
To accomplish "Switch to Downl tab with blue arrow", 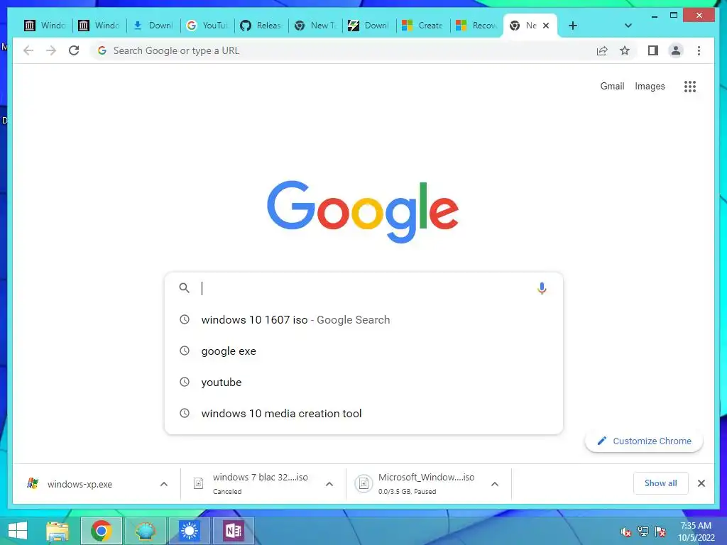I will click(153, 26).
